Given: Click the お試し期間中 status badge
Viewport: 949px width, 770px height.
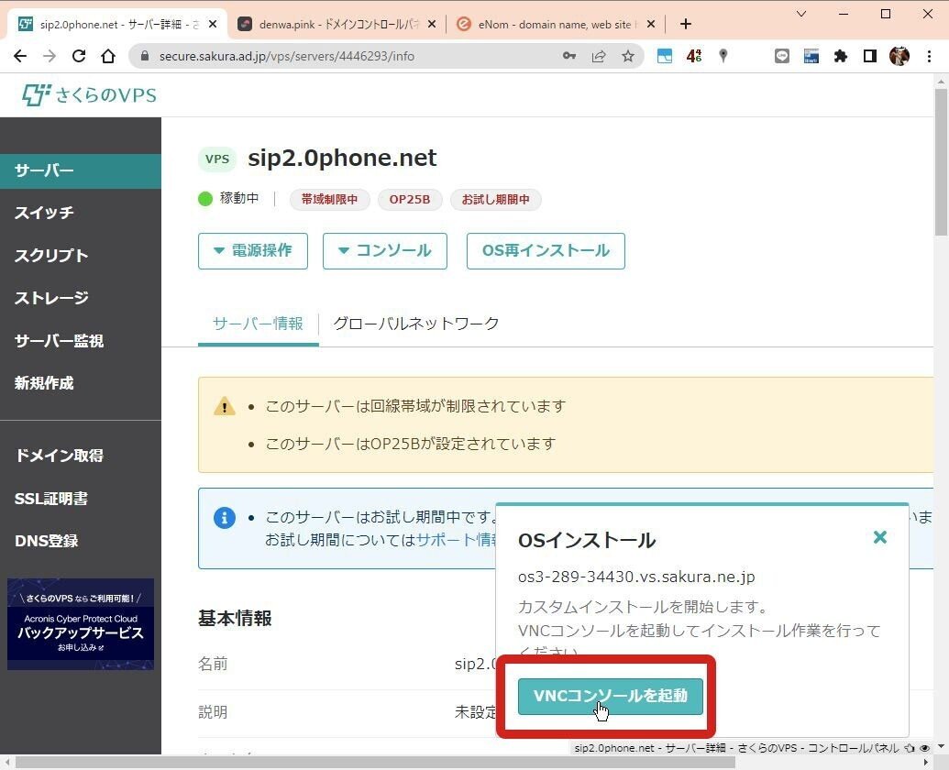Looking at the screenshot, I should pos(496,200).
